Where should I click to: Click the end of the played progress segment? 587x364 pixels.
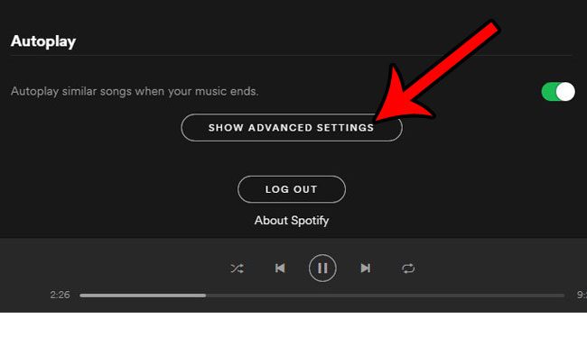(205, 296)
